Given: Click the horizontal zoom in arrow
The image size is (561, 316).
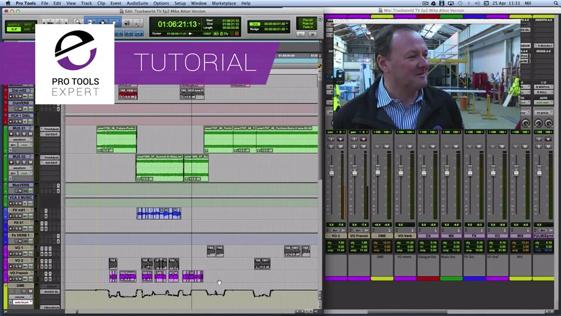Looking at the screenshot, I should point(66,22).
